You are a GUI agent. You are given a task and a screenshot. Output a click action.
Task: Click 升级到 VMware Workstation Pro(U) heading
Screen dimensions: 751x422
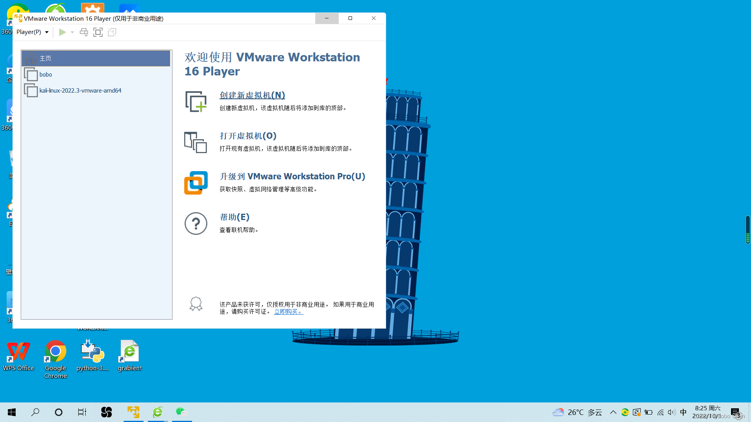[x=292, y=177]
